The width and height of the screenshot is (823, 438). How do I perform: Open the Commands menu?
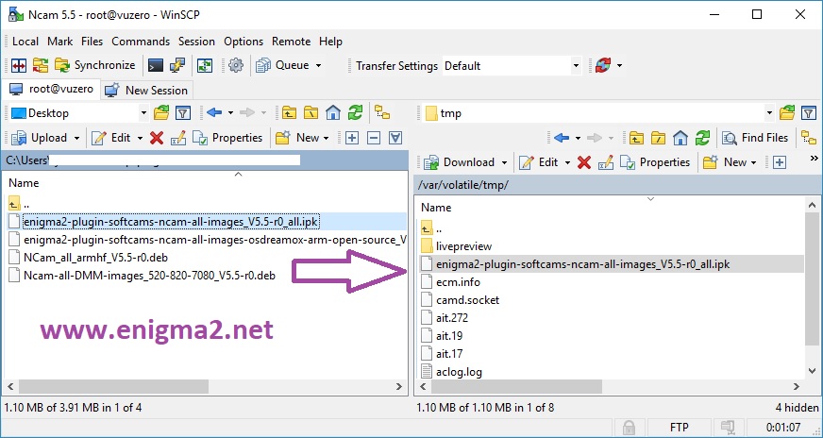pos(141,42)
